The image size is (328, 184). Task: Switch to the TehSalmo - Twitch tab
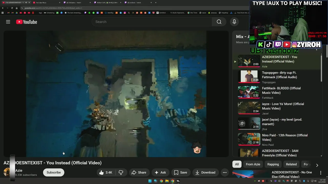tap(77, 3)
